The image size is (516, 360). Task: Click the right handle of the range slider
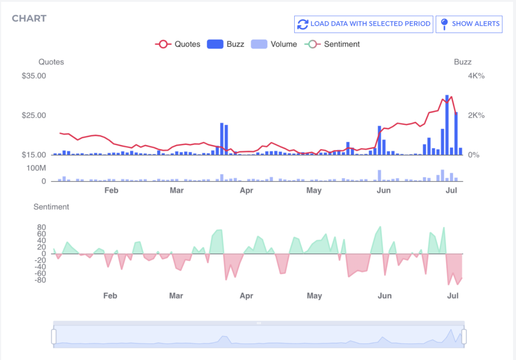pos(464,336)
